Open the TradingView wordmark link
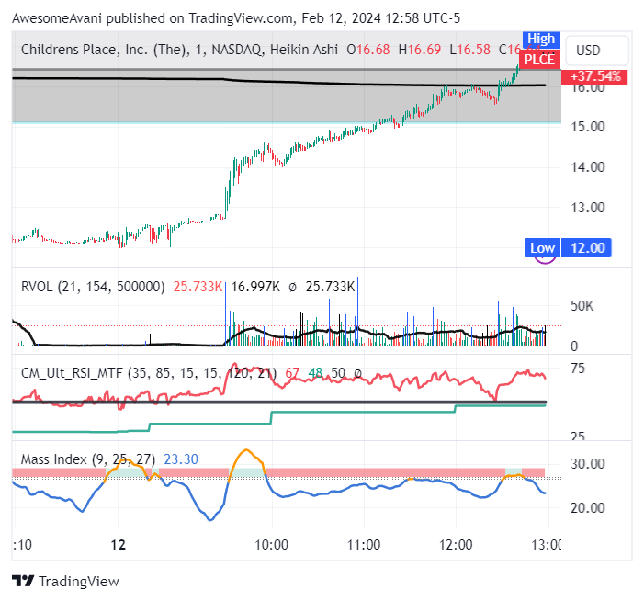 (79, 582)
